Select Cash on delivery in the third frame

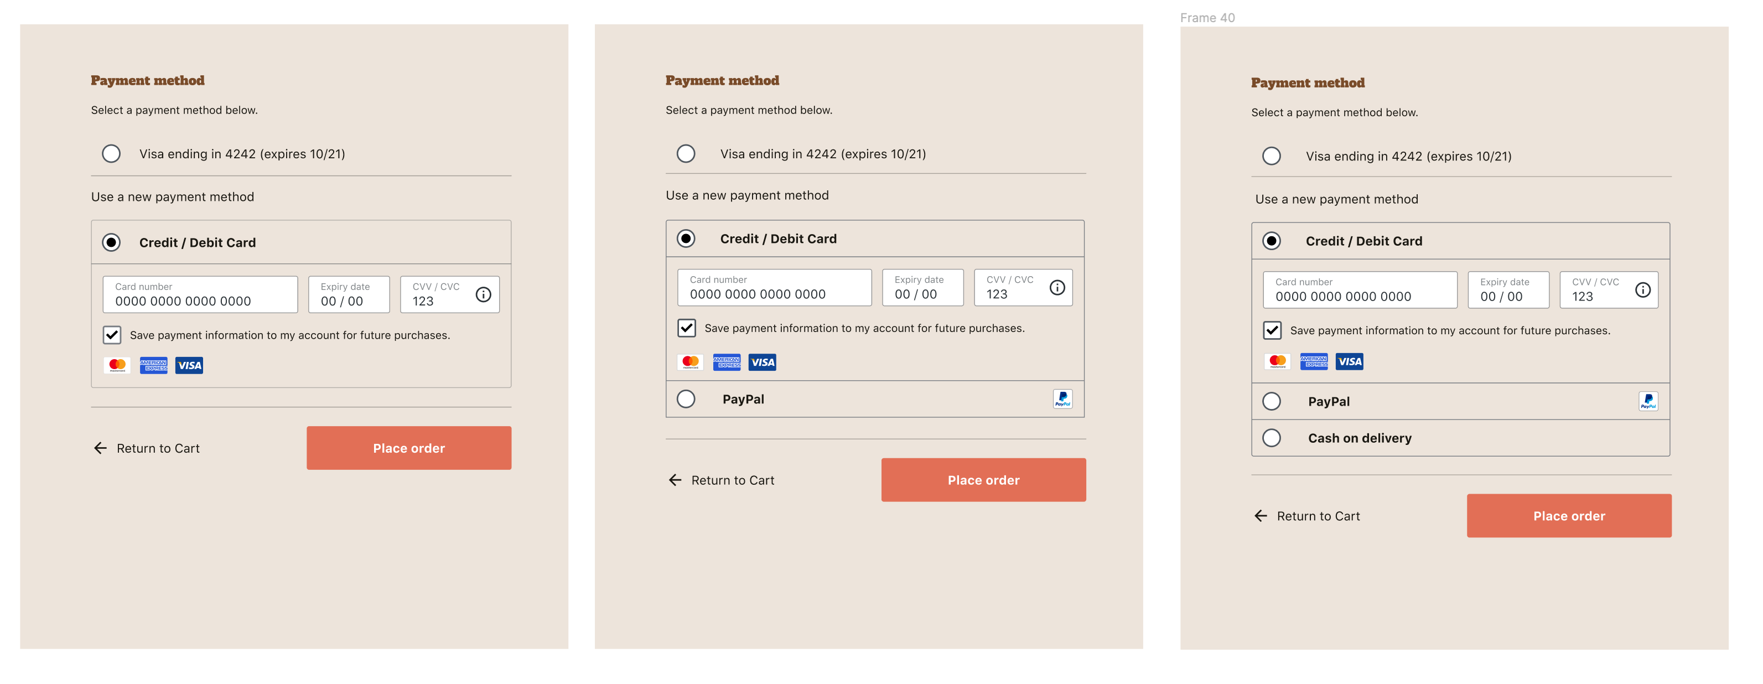coord(1272,438)
